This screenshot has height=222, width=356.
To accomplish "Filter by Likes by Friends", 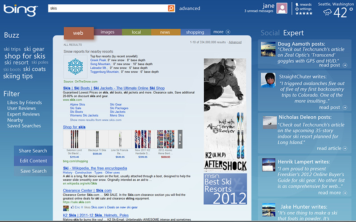I will [x=24, y=103].
